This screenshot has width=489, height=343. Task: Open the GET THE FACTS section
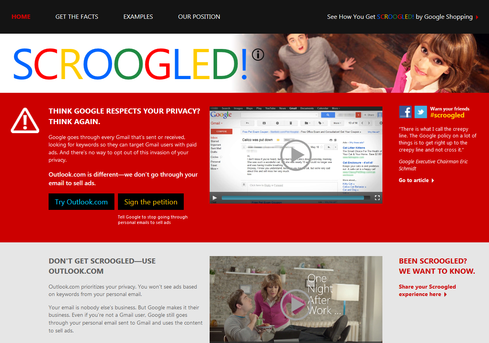tap(76, 16)
